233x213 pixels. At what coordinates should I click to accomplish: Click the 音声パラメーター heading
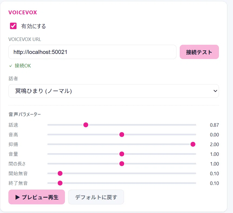pyautogui.click(x=25, y=114)
